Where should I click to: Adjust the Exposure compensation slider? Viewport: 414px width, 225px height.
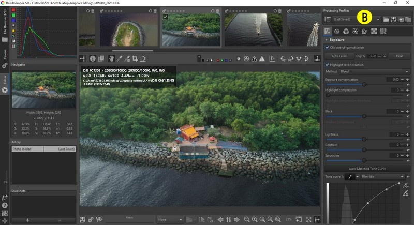pyautogui.click(x=364, y=84)
